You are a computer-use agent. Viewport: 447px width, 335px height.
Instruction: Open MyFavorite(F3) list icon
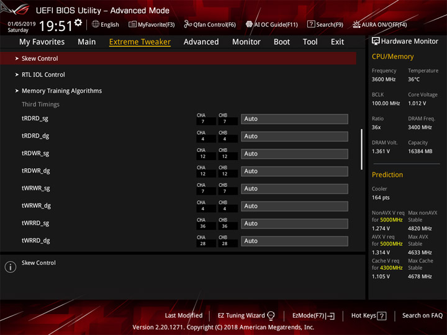point(132,24)
